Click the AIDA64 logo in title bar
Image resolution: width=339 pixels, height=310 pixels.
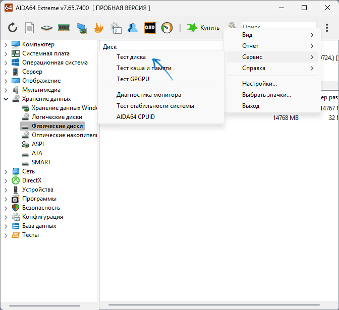[x=9, y=8]
